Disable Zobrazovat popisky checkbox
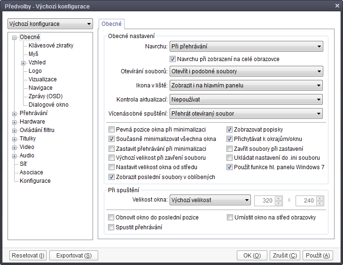This screenshot has height=265, width=343. pos(230,130)
